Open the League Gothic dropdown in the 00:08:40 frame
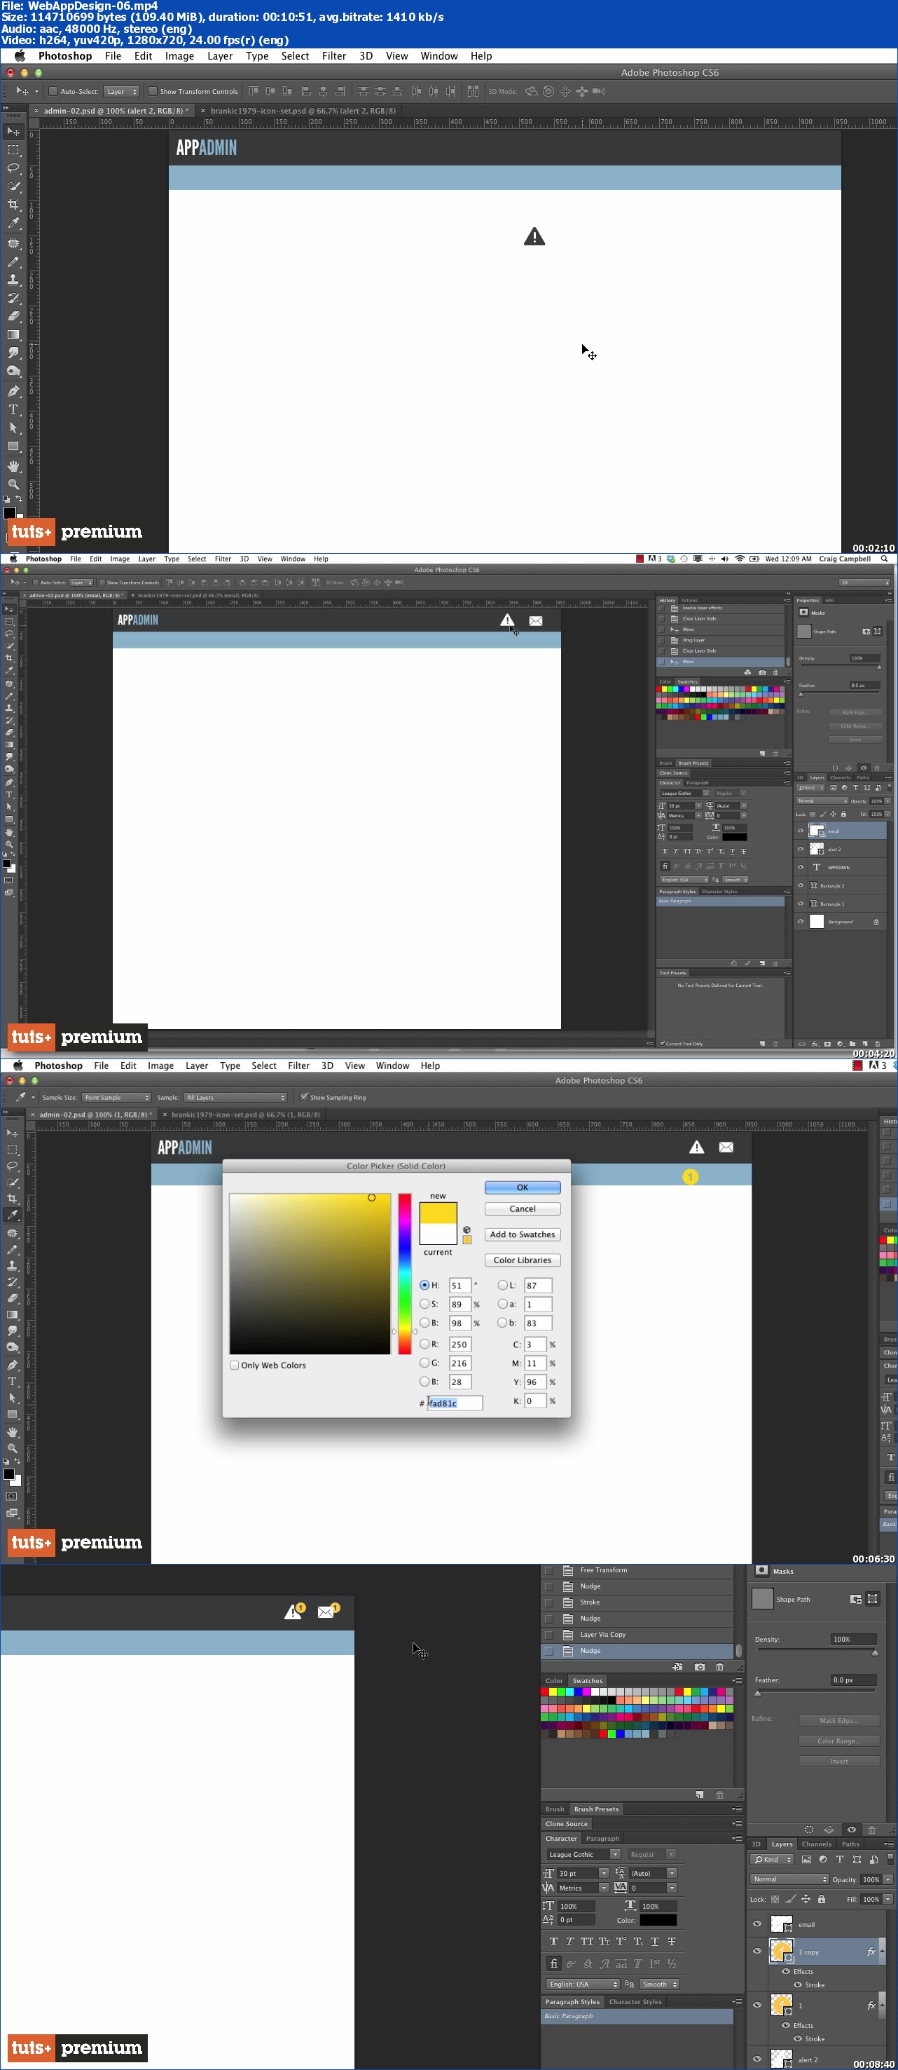898x2070 pixels. coord(583,1855)
